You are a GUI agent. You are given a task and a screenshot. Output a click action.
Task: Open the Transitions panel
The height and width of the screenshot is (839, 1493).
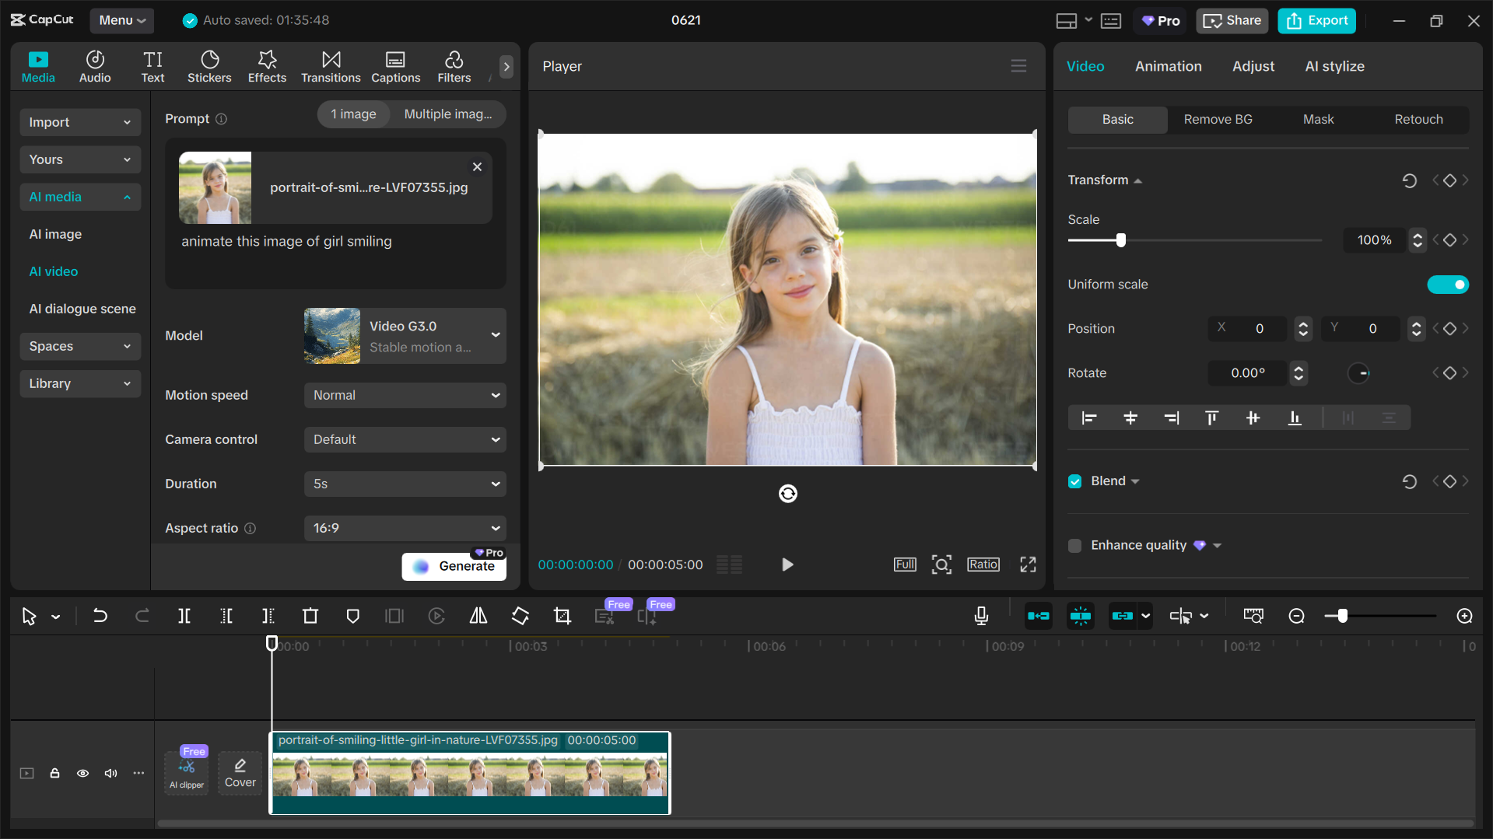(x=331, y=67)
